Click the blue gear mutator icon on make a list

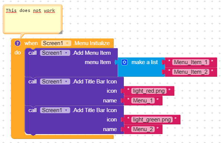coord(125,62)
